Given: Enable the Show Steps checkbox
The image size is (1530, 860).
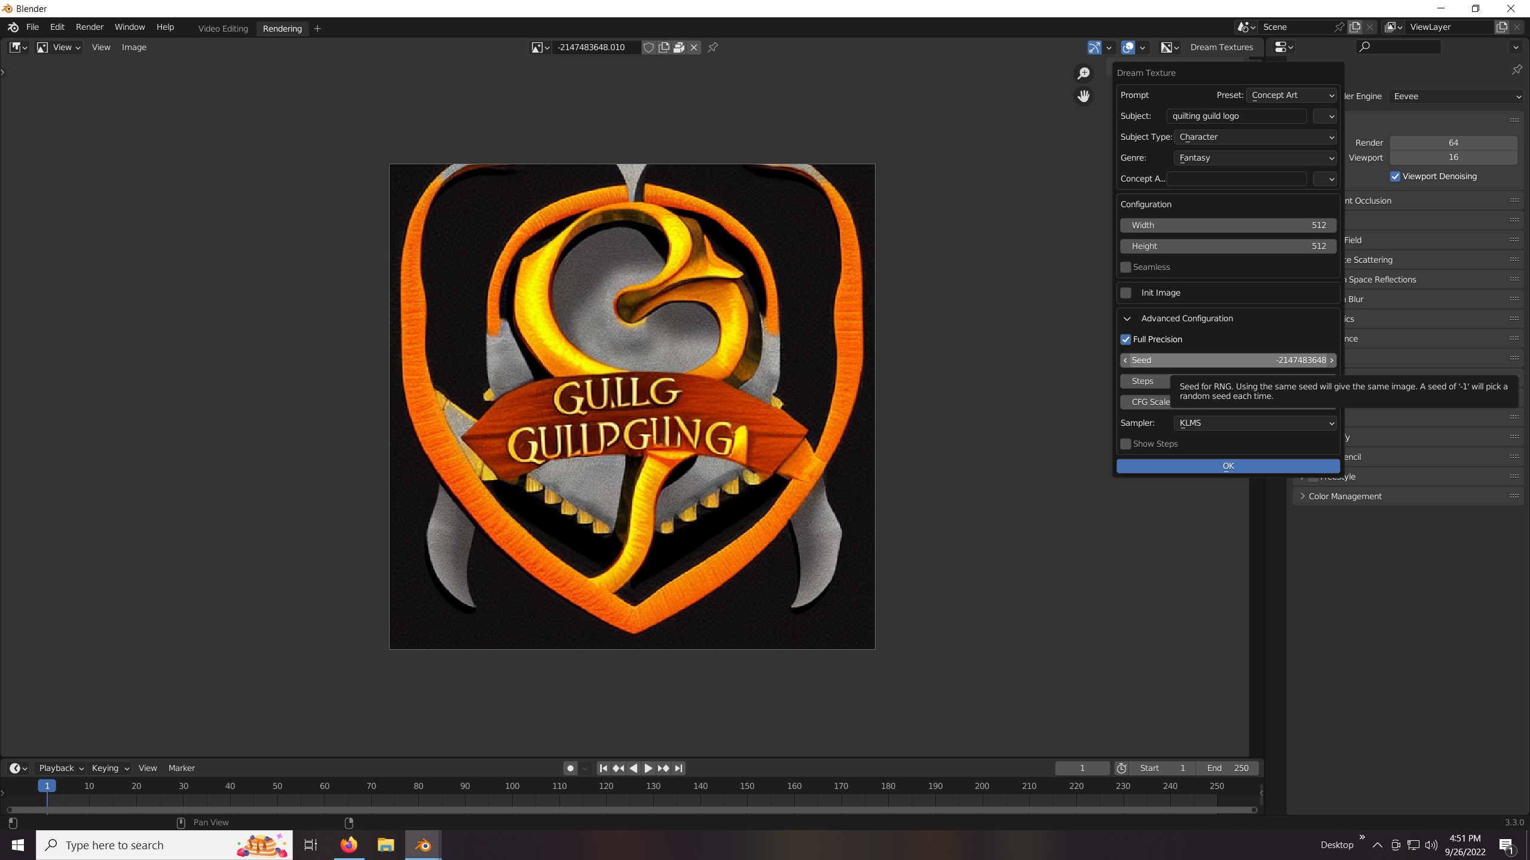Looking at the screenshot, I should click(1126, 444).
